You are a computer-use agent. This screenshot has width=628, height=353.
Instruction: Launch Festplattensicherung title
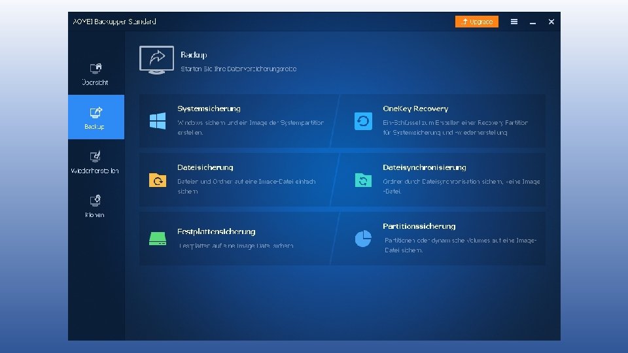(x=217, y=231)
